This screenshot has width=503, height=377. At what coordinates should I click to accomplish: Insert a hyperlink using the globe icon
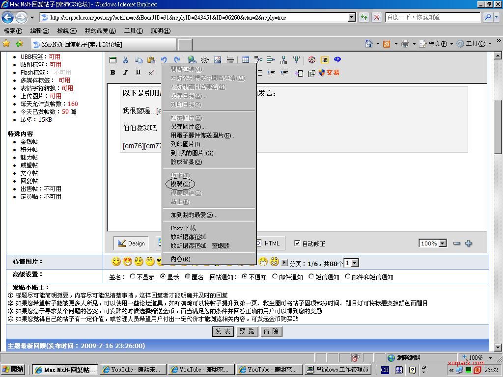(x=192, y=60)
